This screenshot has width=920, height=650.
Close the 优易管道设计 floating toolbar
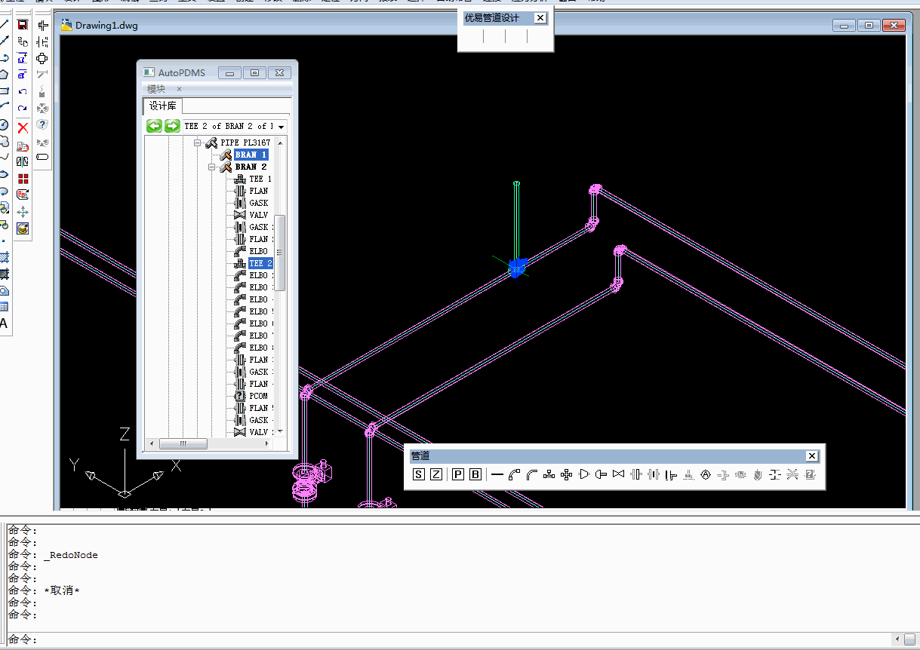(x=540, y=17)
